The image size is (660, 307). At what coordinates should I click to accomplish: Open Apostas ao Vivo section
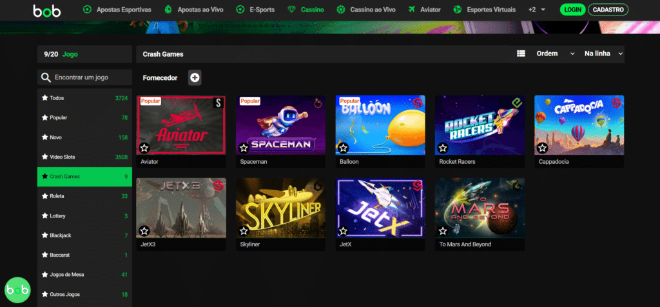pos(200,9)
